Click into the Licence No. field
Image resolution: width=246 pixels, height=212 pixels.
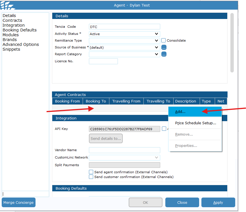103,61
